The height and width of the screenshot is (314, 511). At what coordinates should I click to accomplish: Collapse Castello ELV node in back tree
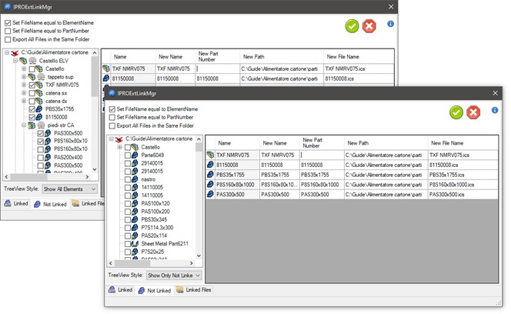[15, 61]
